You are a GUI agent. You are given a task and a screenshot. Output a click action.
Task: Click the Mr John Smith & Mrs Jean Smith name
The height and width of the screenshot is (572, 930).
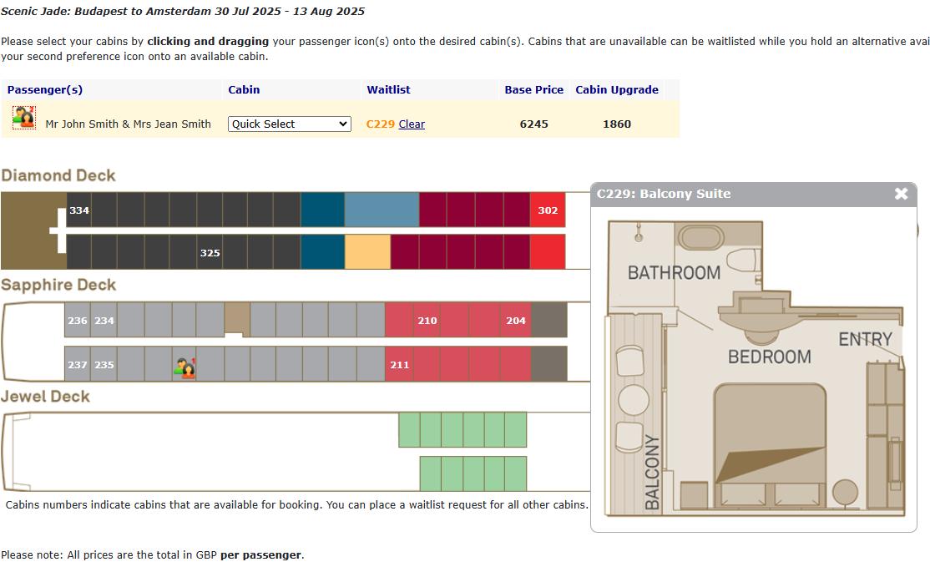128,124
